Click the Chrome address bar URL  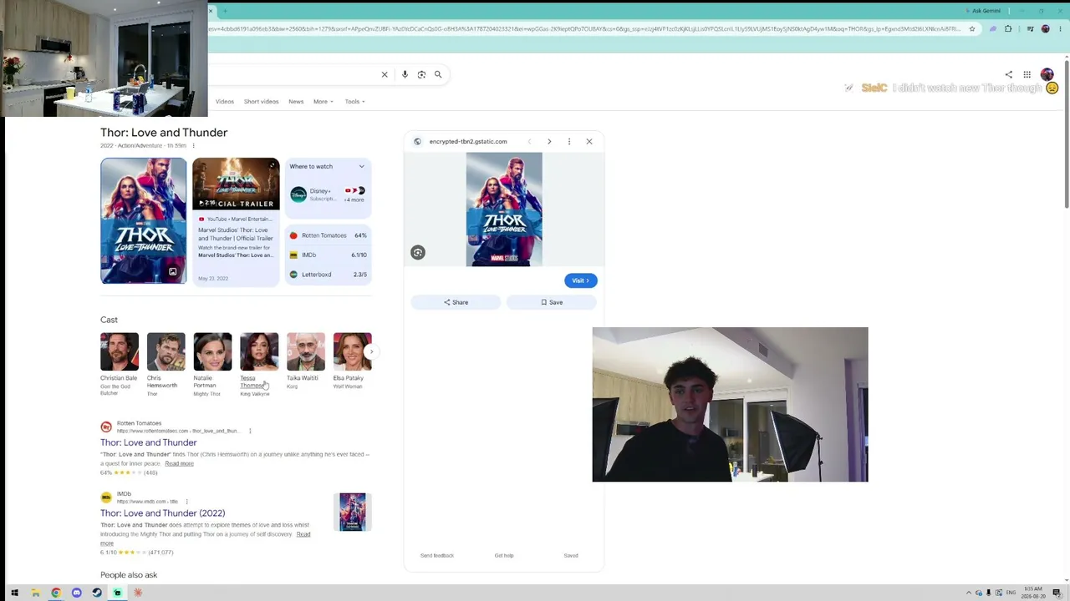point(585,29)
